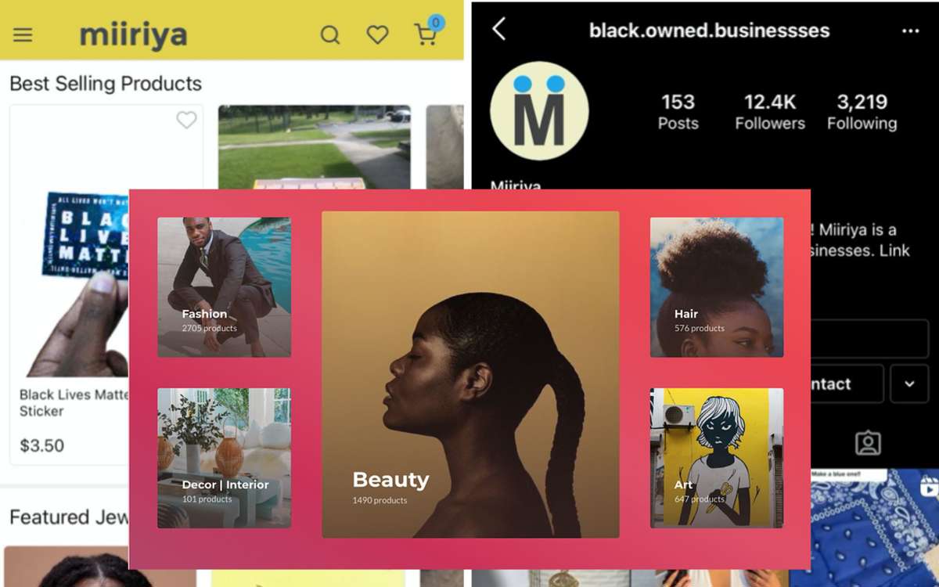939x587 pixels.
Task: Open the Fashion category tile
Action: tap(225, 287)
